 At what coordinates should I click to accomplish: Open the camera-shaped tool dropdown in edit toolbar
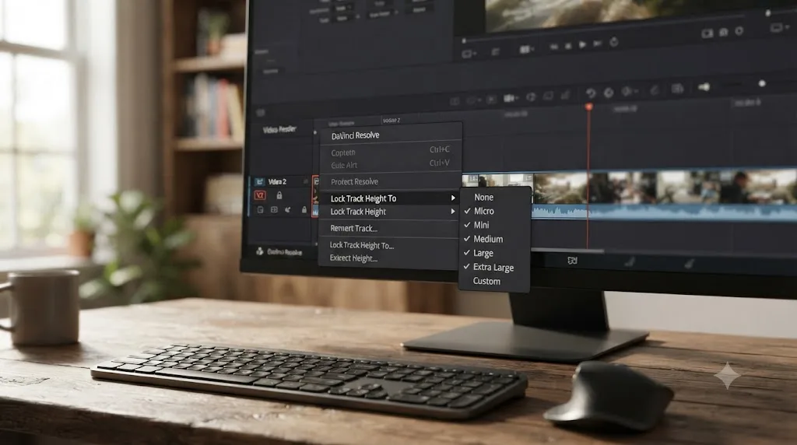click(x=511, y=98)
